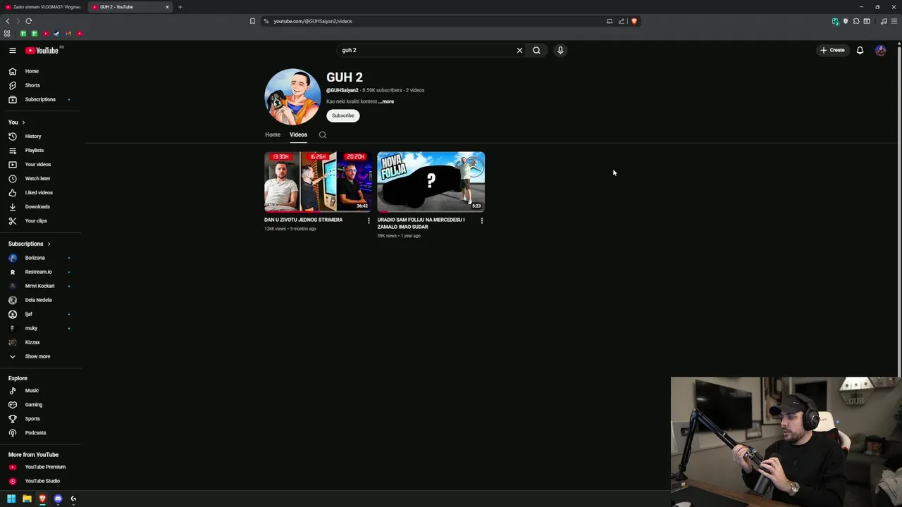Open the DAN U ZIVOTU JEDNOG STRIMERA title
902x507 pixels.
[303, 220]
